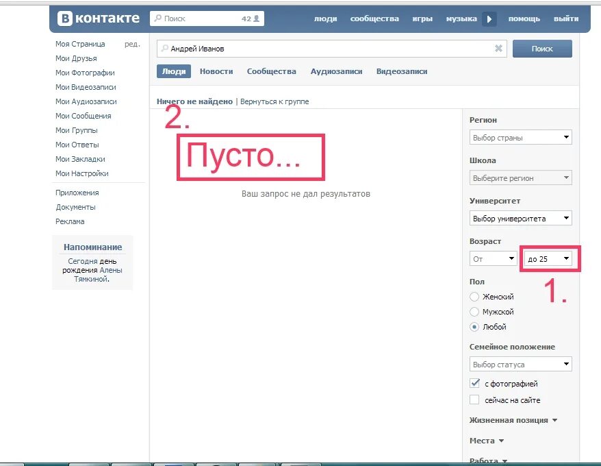Click the magnifier icon in header search
This screenshot has height=466, width=601.
[x=157, y=18]
